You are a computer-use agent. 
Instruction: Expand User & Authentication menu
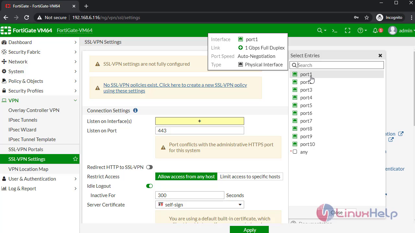coord(40,179)
